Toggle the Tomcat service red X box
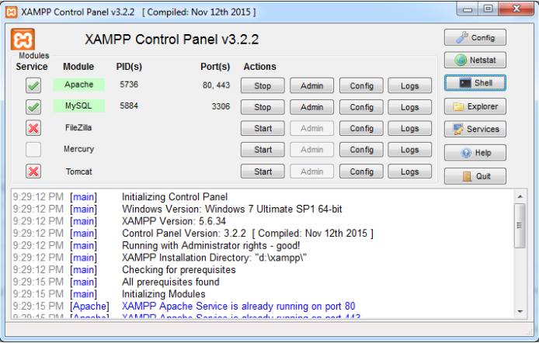This screenshot has height=343, width=539. tap(33, 171)
